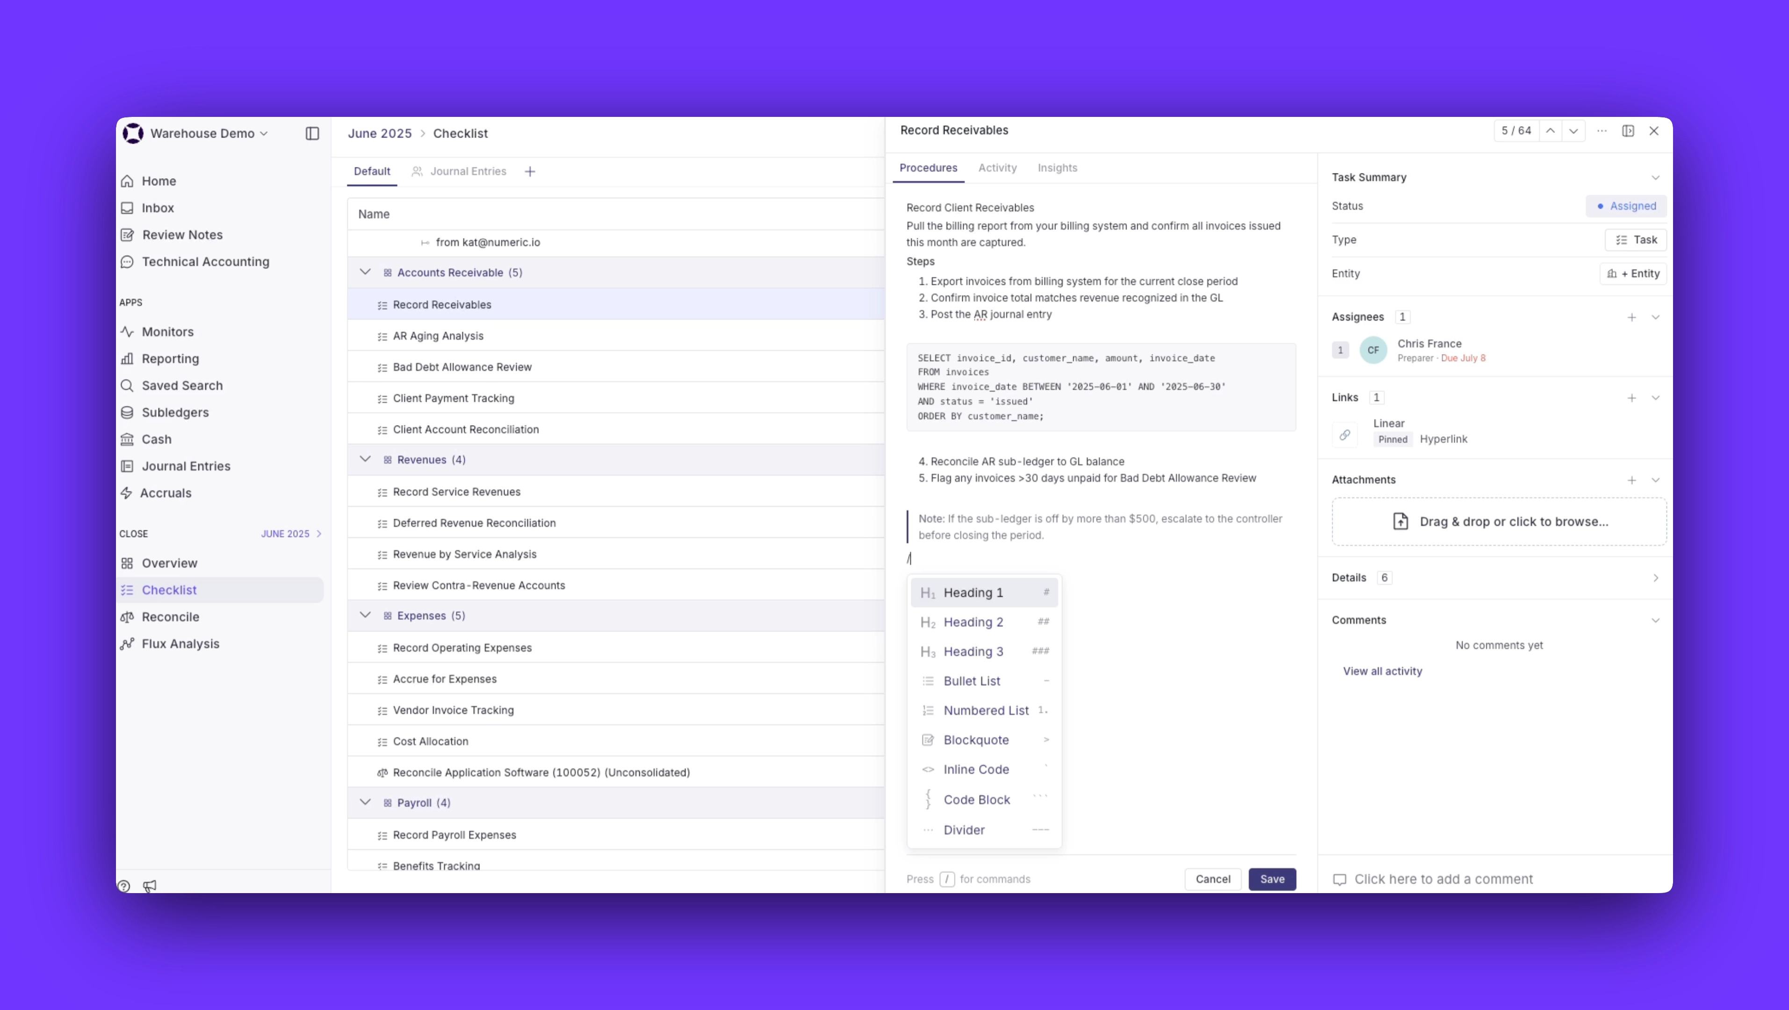
Task: Open the Assigned status dropdown
Action: coord(1626,206)
